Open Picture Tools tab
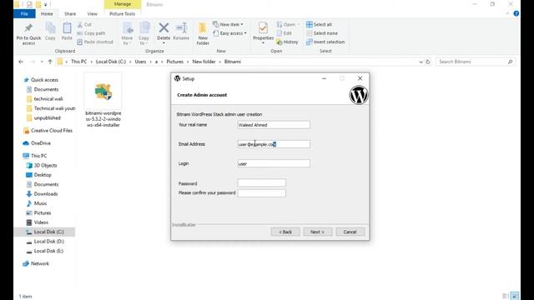 tap(123, 14)
